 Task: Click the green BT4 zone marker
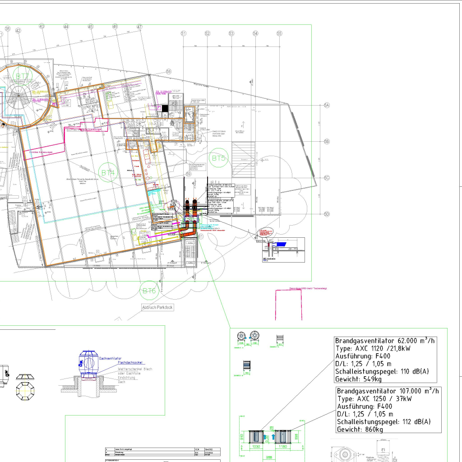(107, 172)
